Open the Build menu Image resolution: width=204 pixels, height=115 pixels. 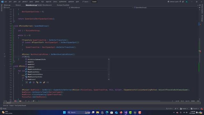31,2
